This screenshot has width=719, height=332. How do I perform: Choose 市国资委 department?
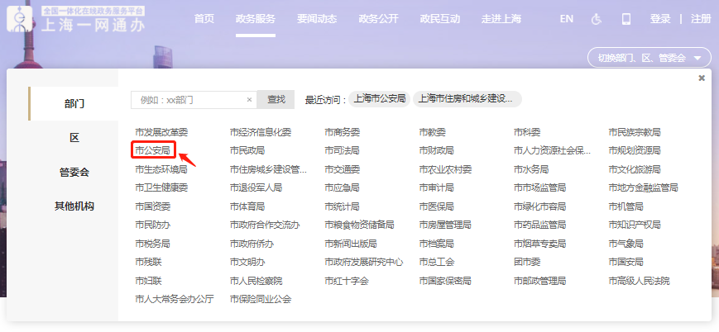[153, 206]
